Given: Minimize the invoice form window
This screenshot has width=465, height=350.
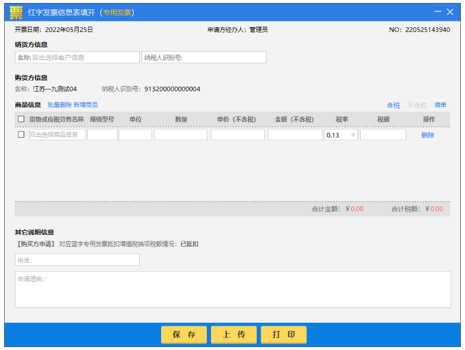Looking at the screenshot, I should [x=438, y=12].
